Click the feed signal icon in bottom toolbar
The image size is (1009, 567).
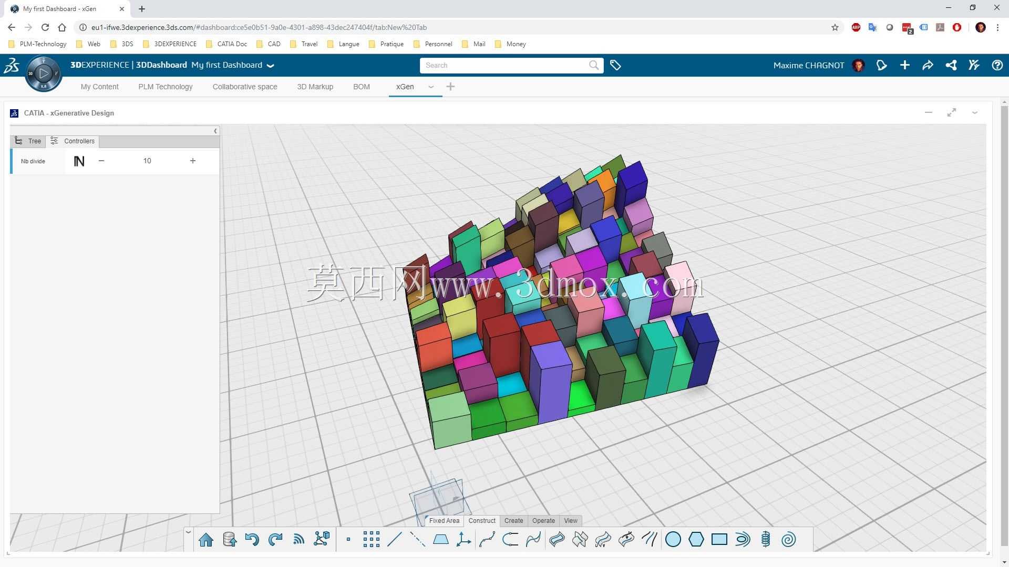tap(298, 539)
